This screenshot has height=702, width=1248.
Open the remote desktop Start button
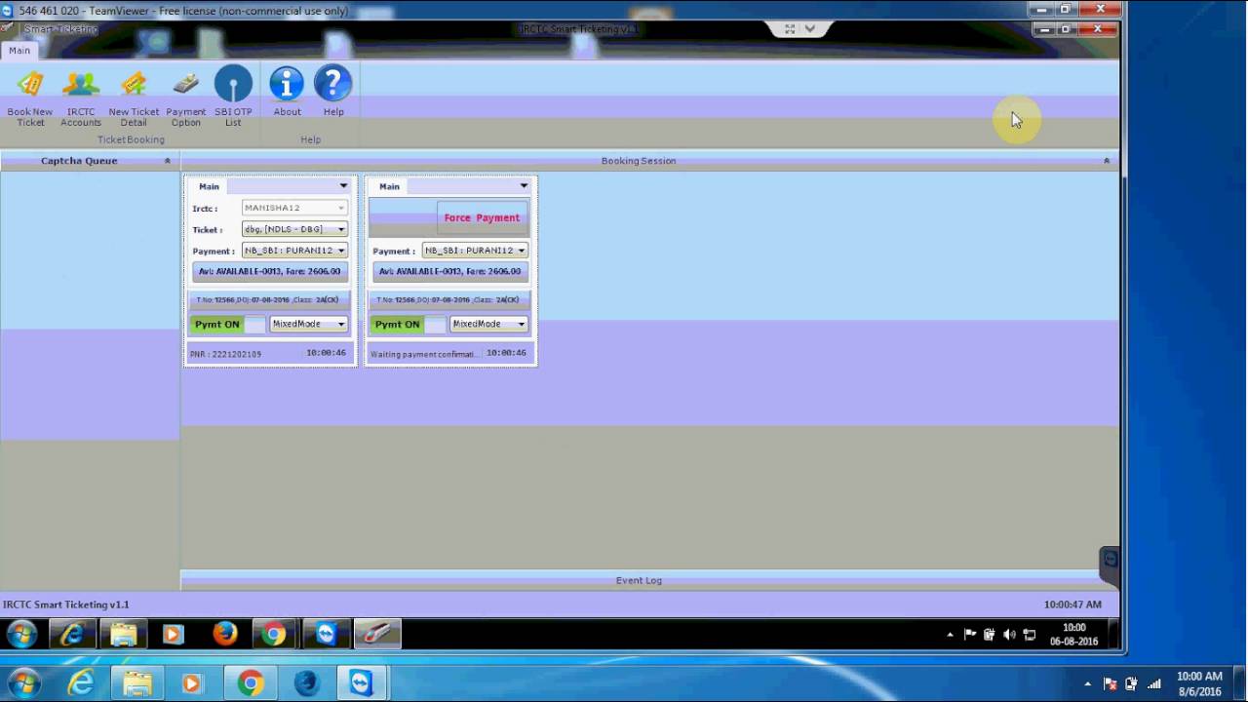pos(21,635)
